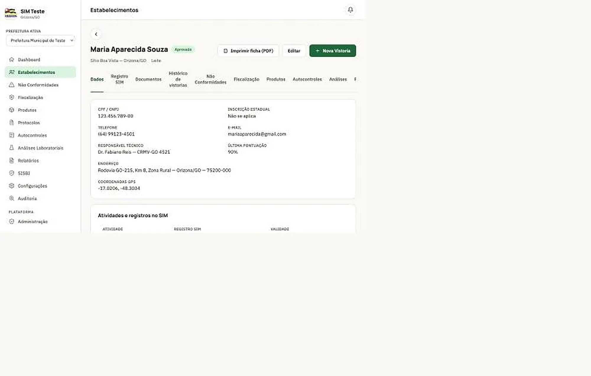Click the Autocontroles checklist icon
Viewport: 591px width, 376px height.
point(12,135)
